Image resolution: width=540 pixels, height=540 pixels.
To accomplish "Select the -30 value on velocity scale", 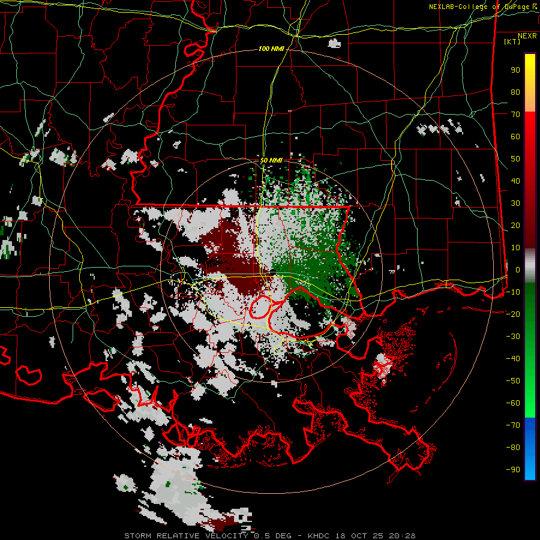I will 513,337.
